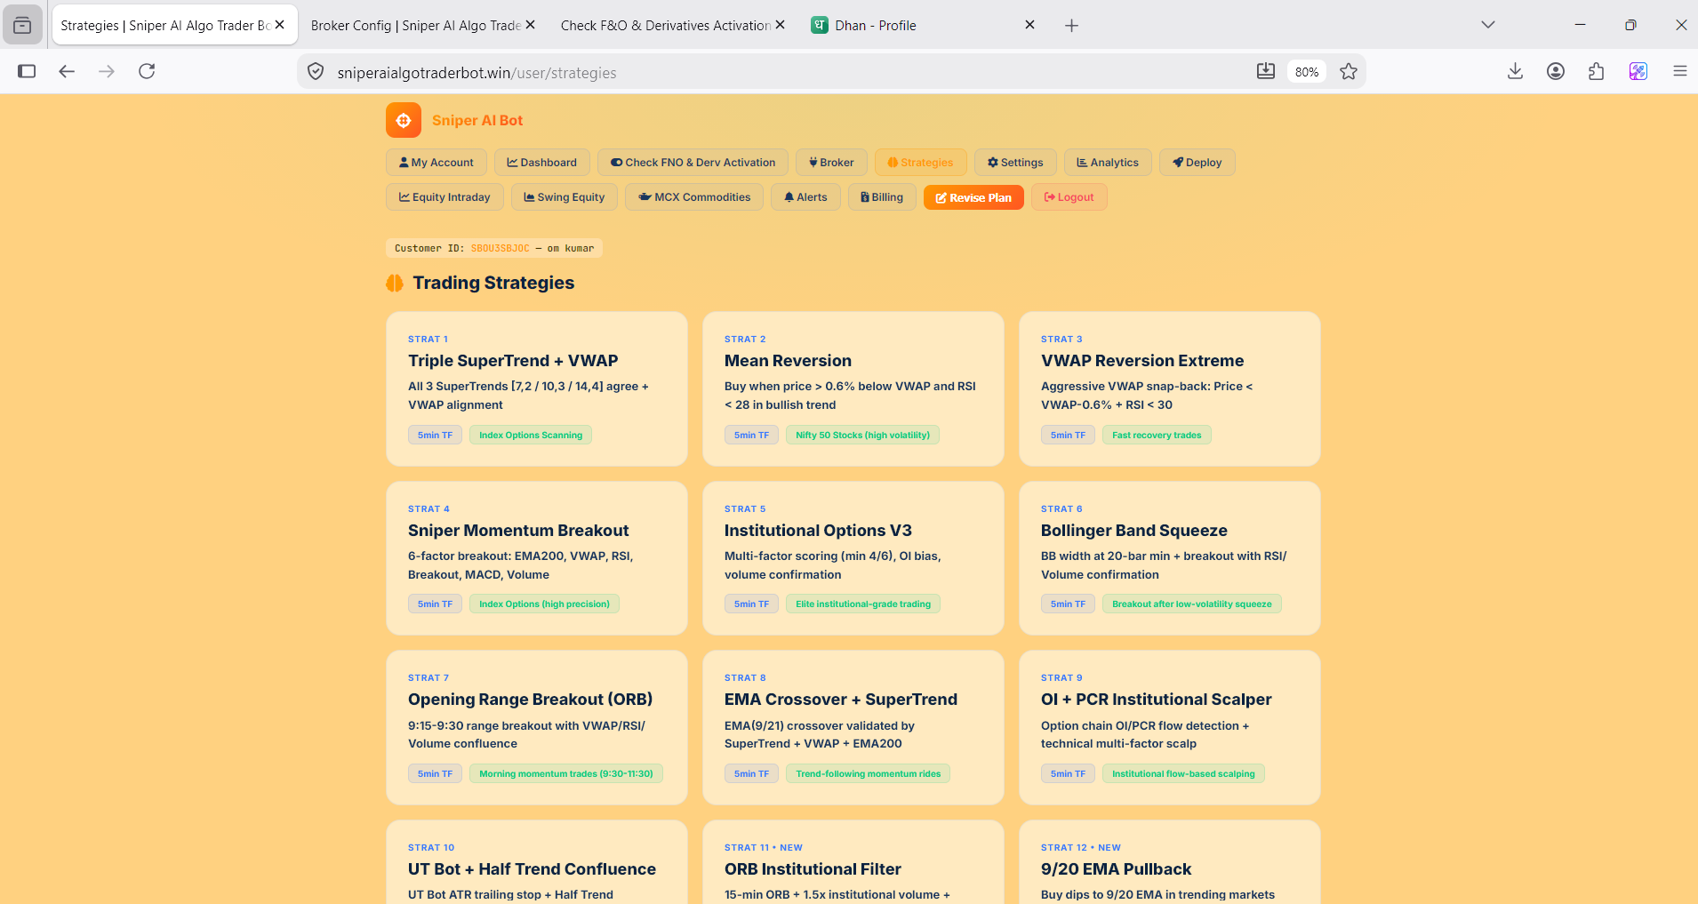Screen dimensions: 1698x904
Task: Click the colorful extension icon in toolbar
Action: [1638, 71]
